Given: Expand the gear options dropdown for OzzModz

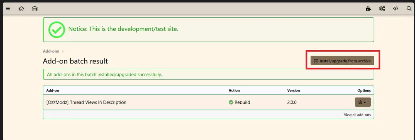Looking at the screenshot, I should coord(362,102).
